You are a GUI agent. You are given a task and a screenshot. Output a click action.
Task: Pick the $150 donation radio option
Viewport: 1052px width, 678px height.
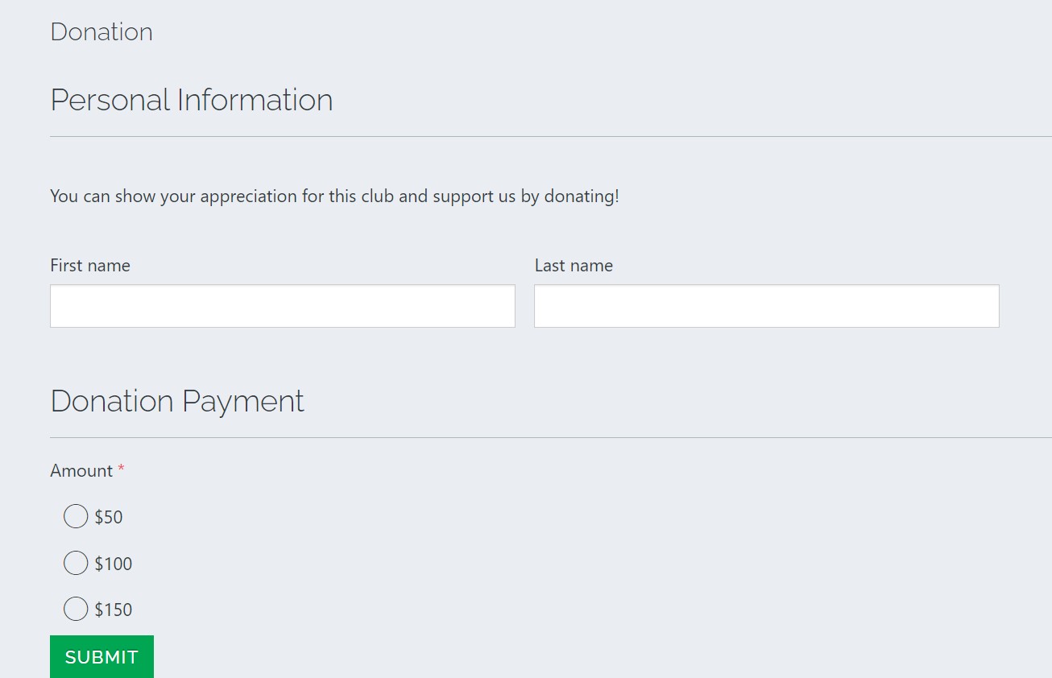(x=76, y=609)
